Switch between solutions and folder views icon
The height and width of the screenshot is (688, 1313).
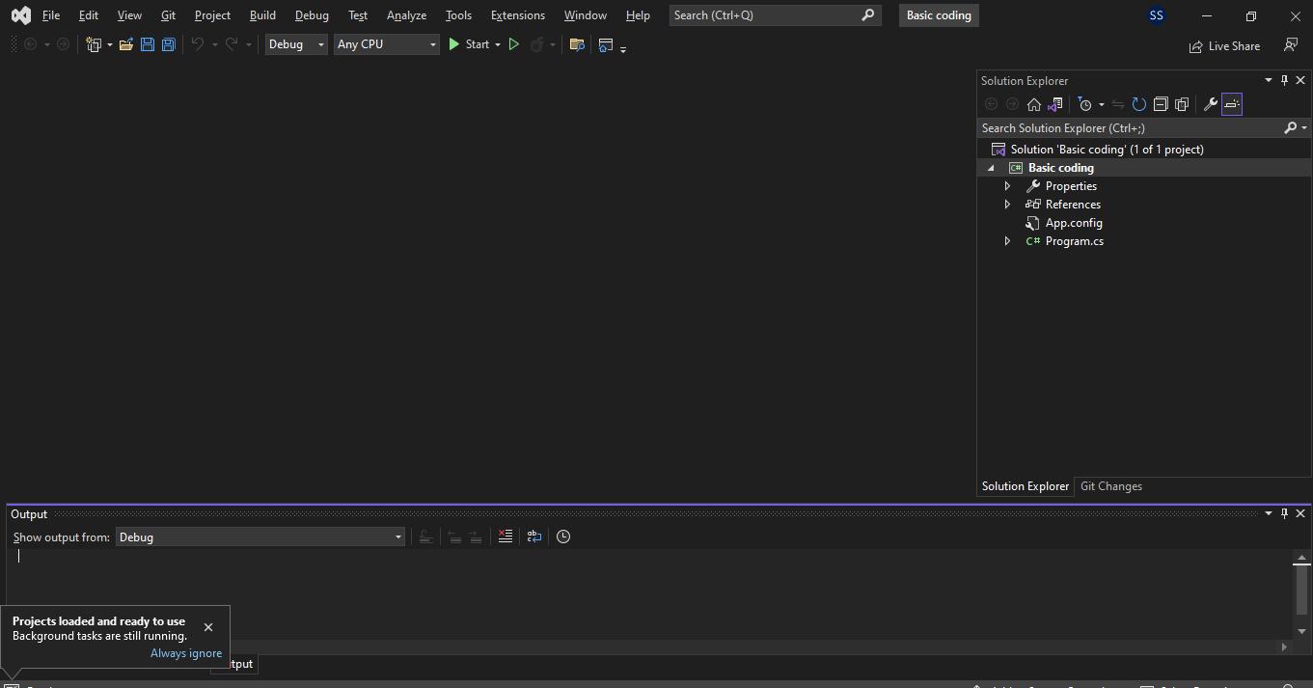point(1054,104)
